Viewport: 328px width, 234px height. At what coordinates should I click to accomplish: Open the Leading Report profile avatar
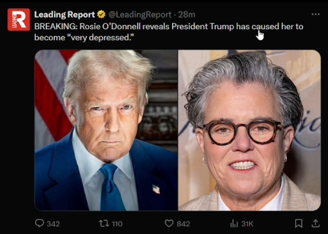tap(19, 20)
